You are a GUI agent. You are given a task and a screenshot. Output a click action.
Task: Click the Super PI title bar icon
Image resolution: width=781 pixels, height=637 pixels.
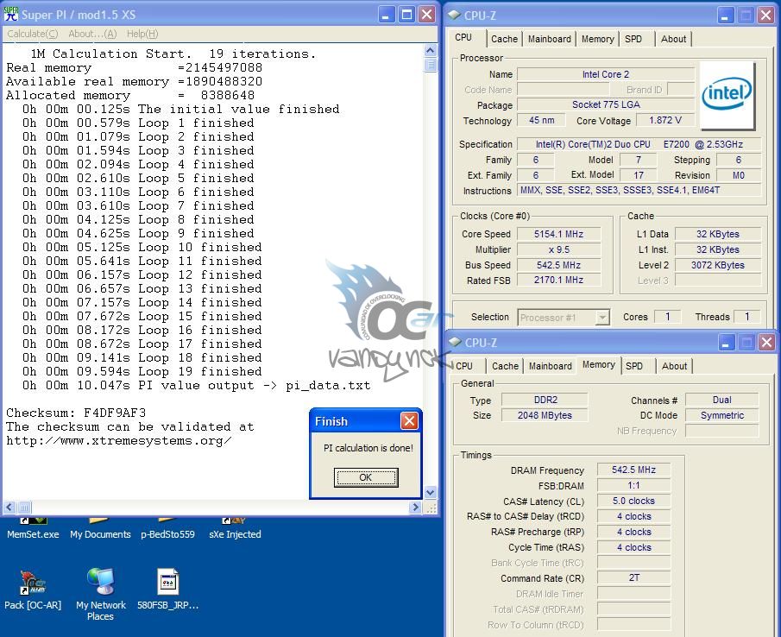(x=11, y=14)
